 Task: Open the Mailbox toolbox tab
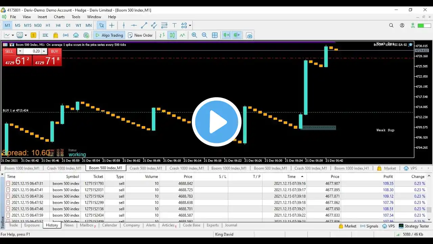(x=87, y=225)
